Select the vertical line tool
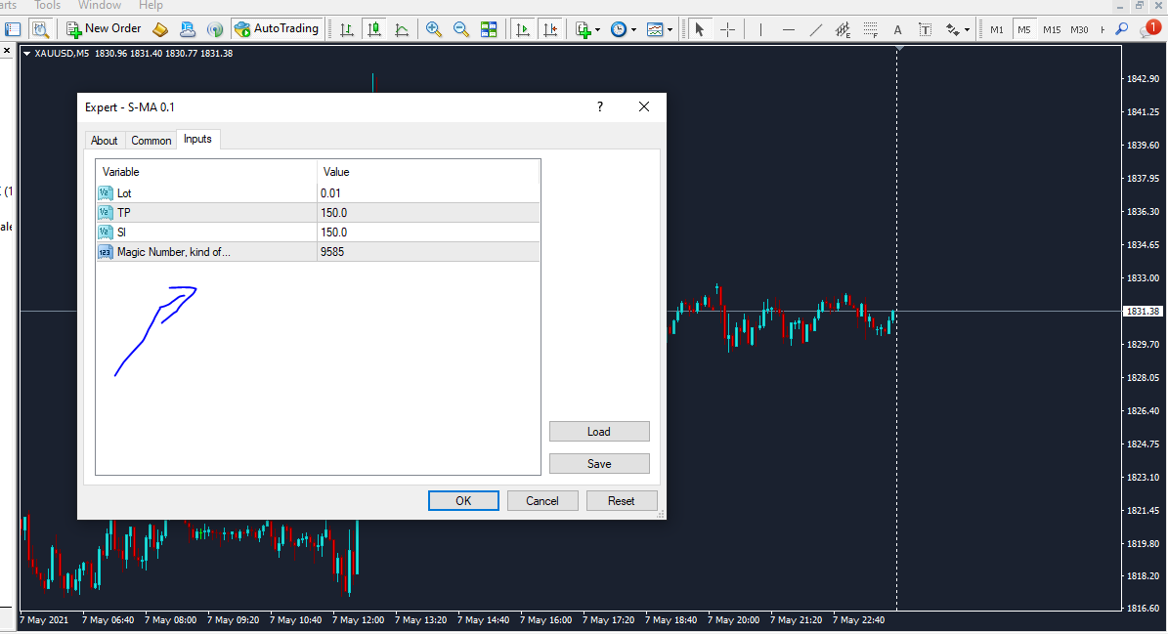 coord(760,29)
